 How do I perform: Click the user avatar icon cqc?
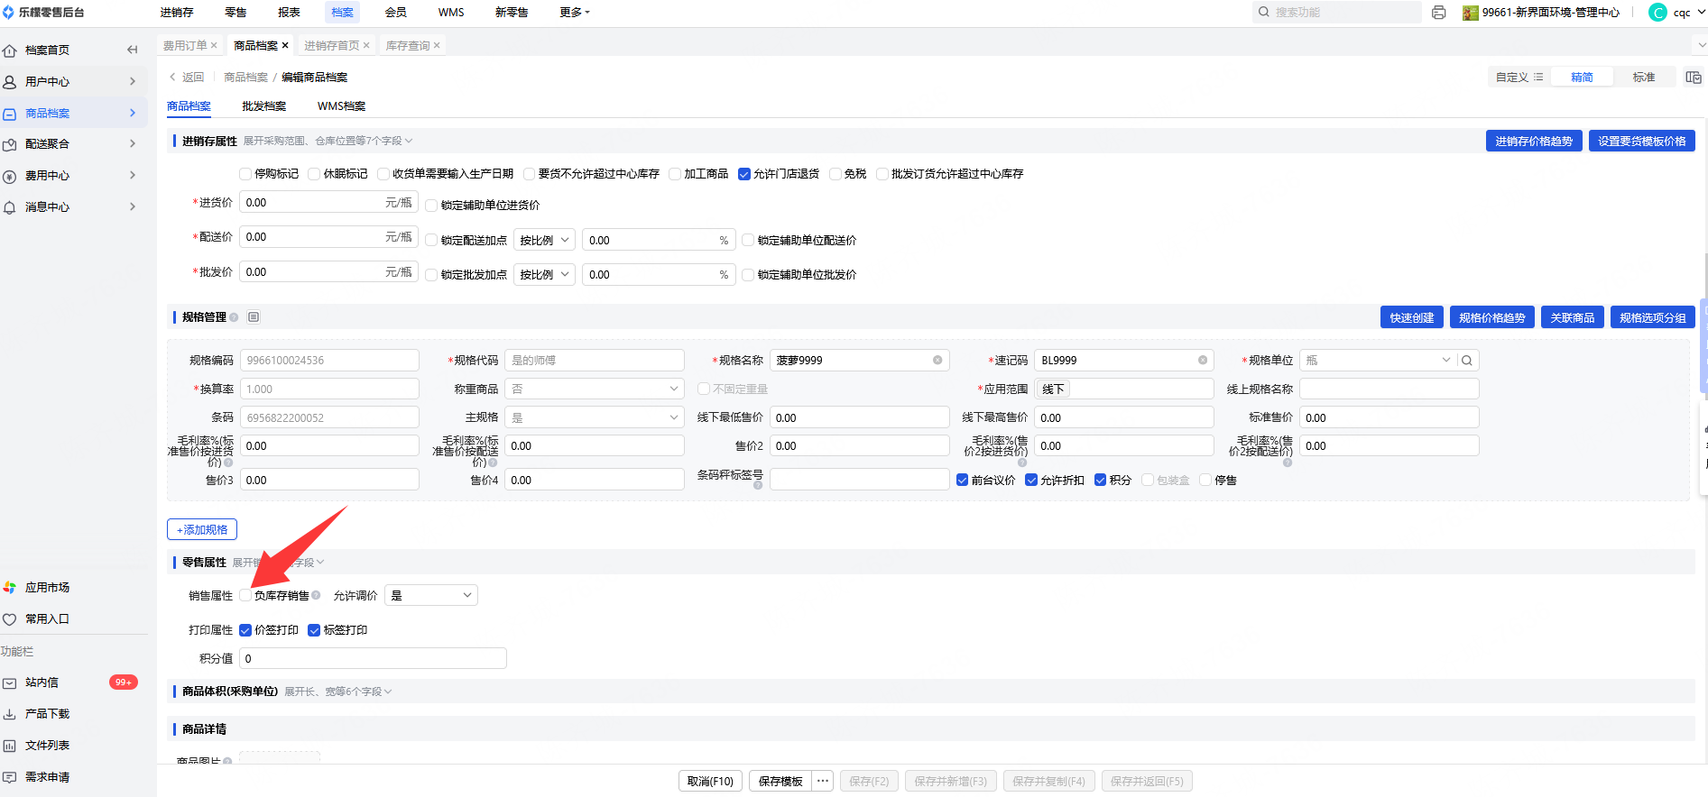[x=1657, y=13]
